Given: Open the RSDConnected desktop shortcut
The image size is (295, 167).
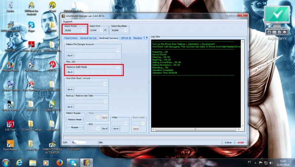Looking at the screenshot, I should point(10,27).
